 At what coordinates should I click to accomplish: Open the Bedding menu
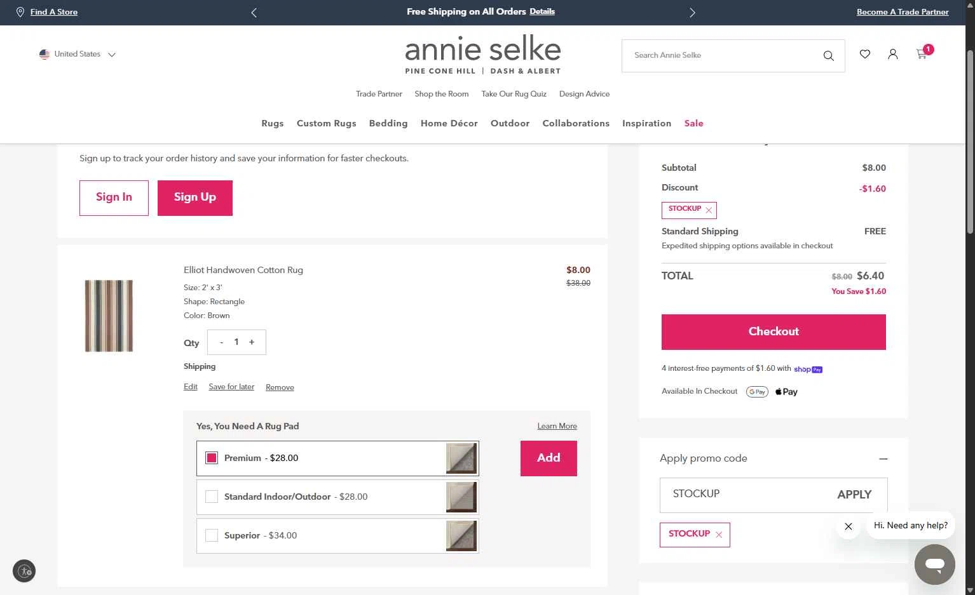pyautogui.click(x=388, y=123)
